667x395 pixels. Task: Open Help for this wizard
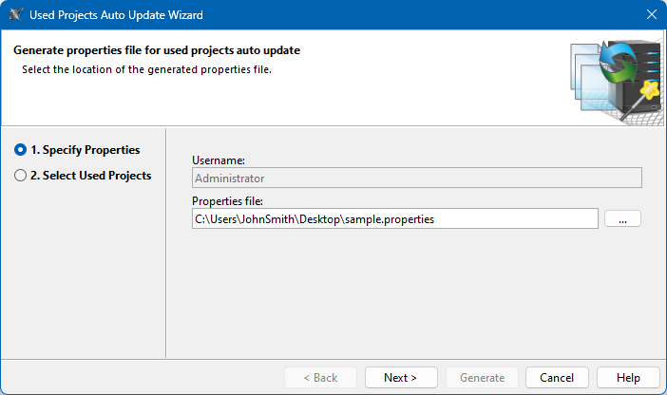(x=628, y=377)
